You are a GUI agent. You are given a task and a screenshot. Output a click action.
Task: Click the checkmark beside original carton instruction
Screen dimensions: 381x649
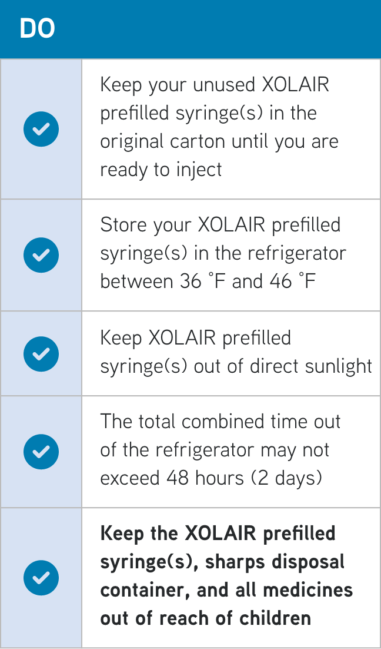(x=41, y=129)
